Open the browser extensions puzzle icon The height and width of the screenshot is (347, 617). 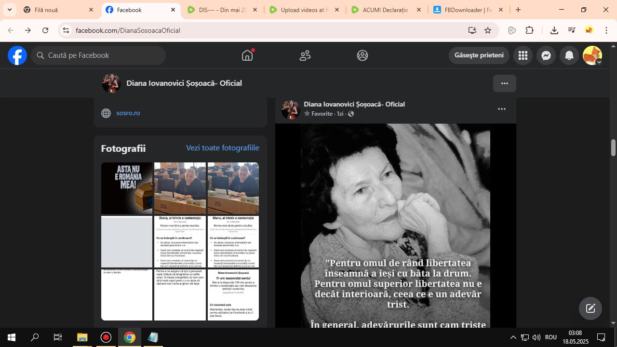pyautogui.click(x=529, y=30)
